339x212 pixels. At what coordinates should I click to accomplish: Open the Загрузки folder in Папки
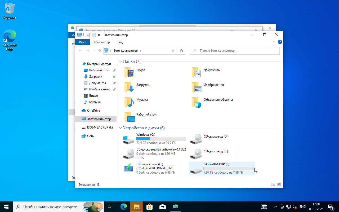[129, 87]
